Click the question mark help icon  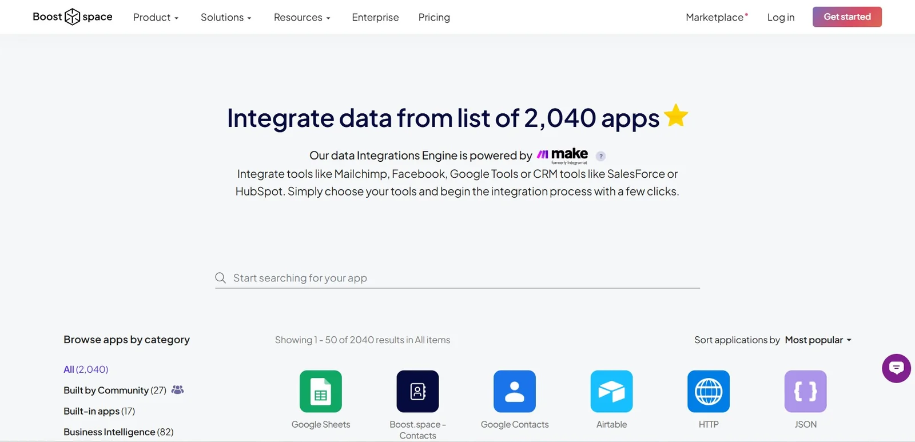(600, 156)
